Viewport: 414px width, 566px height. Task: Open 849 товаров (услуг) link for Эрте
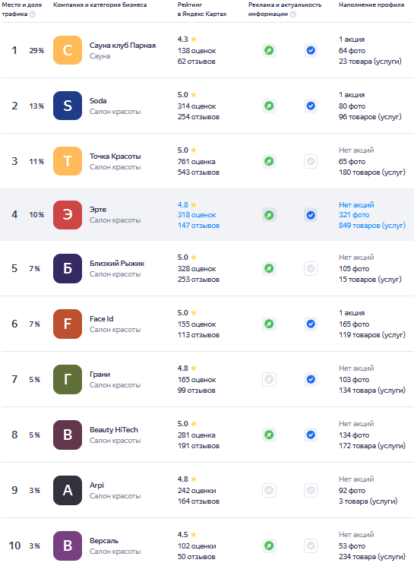click(x=371, y=225)
